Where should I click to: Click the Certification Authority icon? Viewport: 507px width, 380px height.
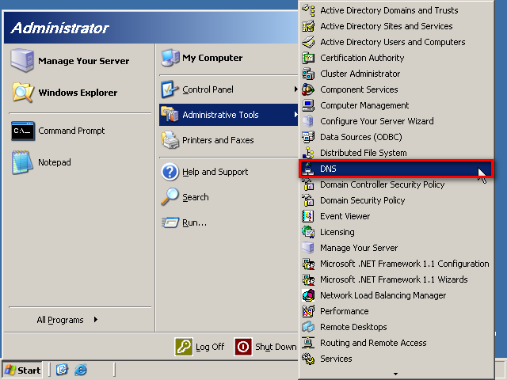coord(308,58)
